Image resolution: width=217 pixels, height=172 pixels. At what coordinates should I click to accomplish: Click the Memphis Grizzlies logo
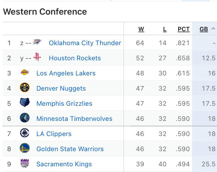tap(25, 103)
